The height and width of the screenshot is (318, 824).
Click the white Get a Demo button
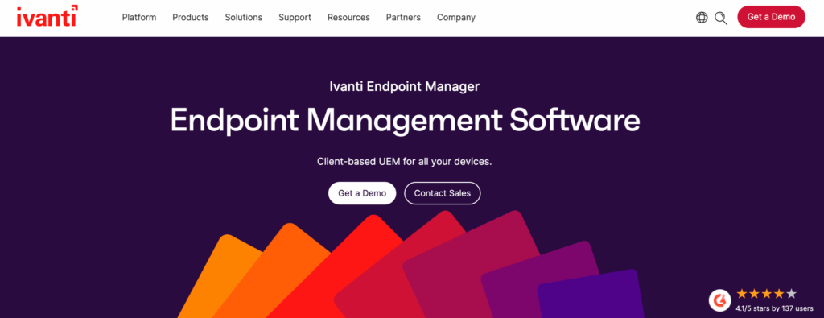click(362, 193)
